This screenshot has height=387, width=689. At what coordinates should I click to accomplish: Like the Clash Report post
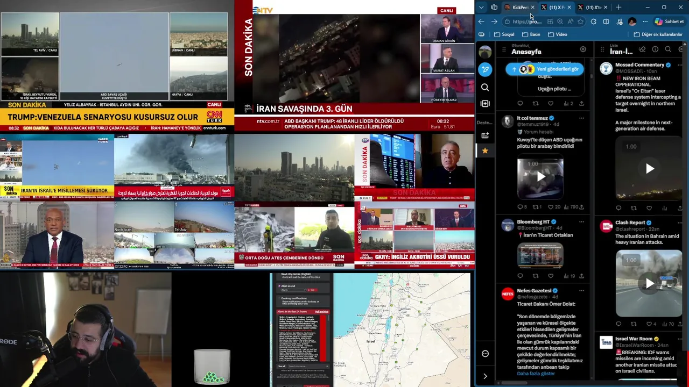649,324
